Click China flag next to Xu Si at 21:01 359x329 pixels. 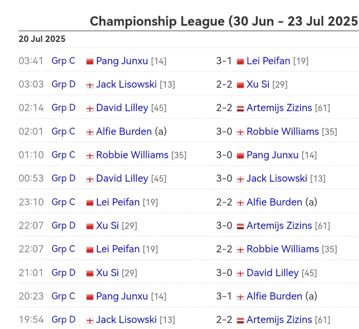(90, 273)
